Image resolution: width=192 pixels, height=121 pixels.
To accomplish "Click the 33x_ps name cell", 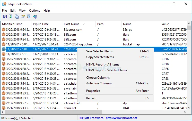I will coord(127,30).
